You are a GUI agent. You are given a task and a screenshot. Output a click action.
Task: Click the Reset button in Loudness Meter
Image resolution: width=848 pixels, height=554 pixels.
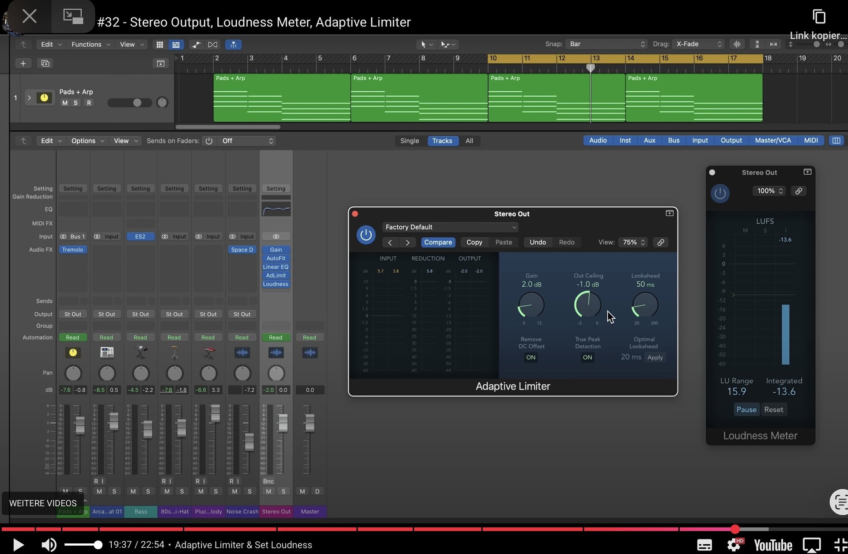click(773, 409)
